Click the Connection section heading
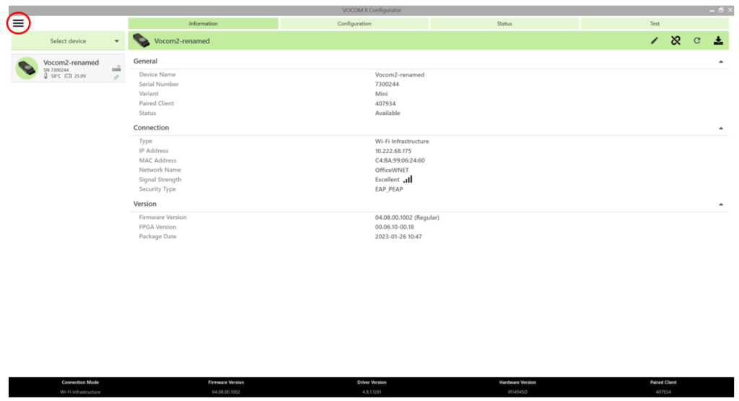 (x=151, y=128)
